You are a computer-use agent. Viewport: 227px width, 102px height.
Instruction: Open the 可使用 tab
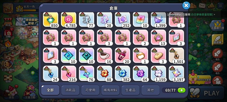click(90, 90)
